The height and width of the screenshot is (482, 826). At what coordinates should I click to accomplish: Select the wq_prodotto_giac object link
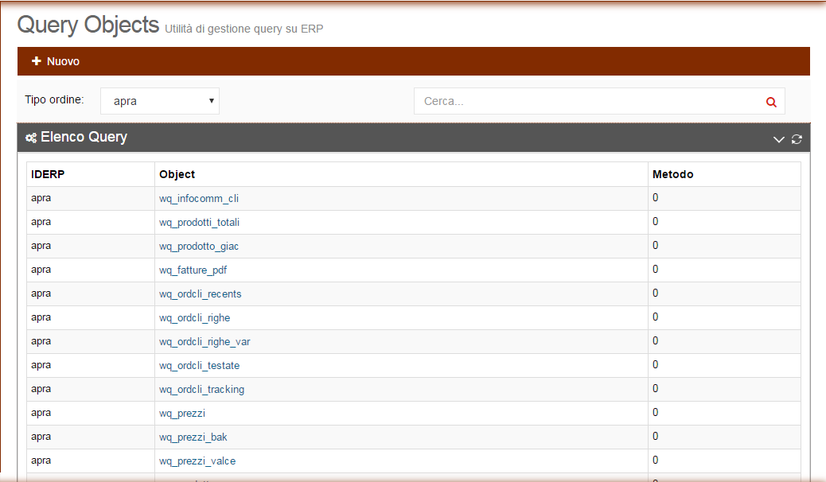[x=199, y=246]
